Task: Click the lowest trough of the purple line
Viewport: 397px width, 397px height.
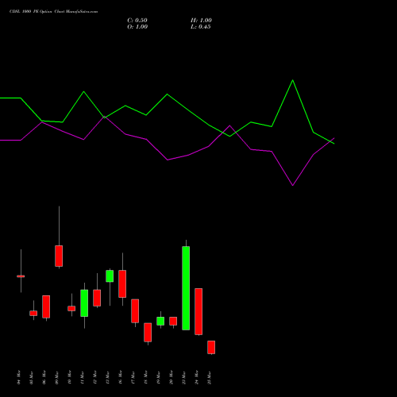Action: tap(292, 185)
